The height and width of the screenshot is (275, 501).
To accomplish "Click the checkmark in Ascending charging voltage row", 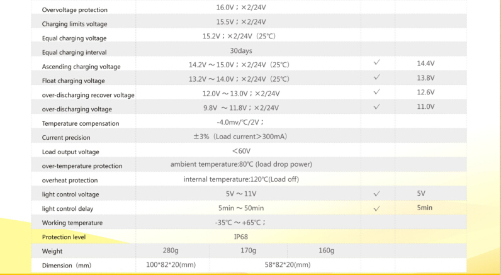I will coord(376,64).
